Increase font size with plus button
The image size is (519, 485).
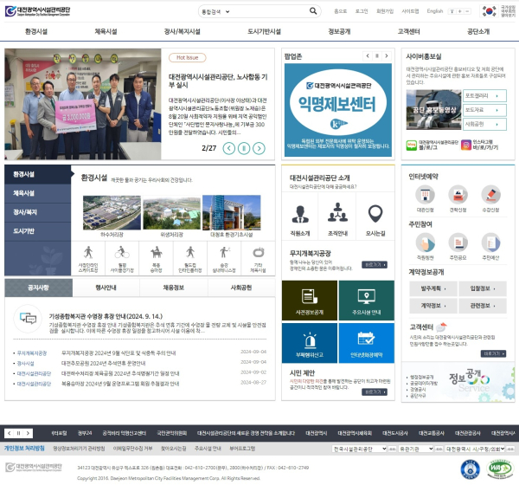[x=460, y=11]
